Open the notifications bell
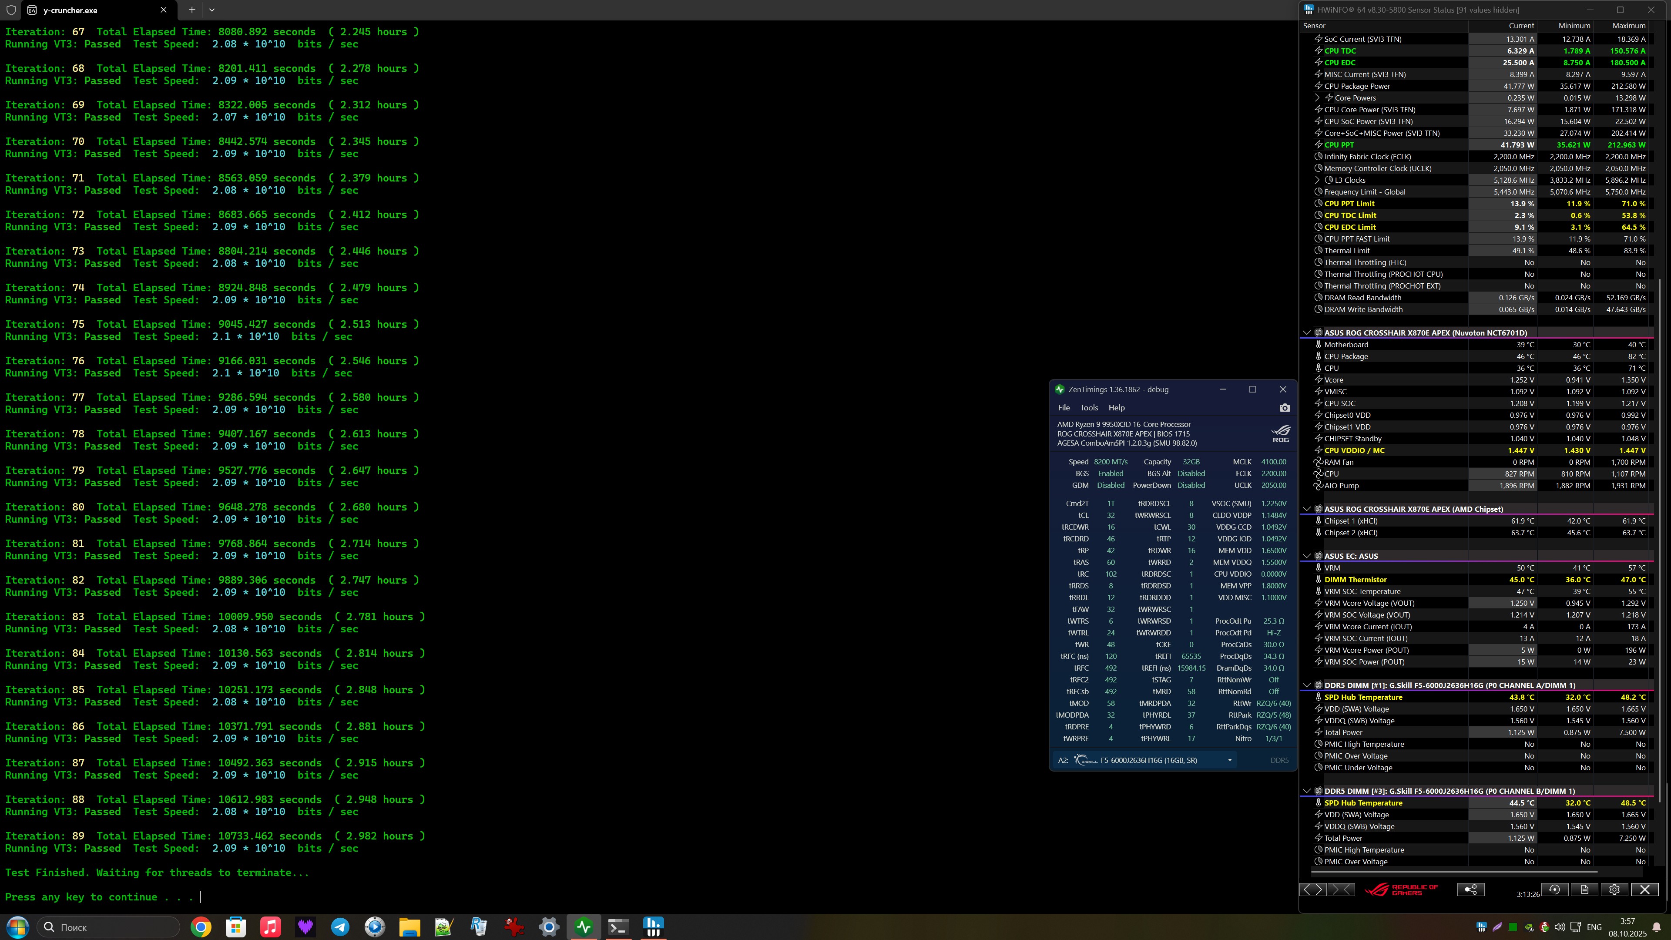Screen dimensions: 1671x940 coord(1656,928)
